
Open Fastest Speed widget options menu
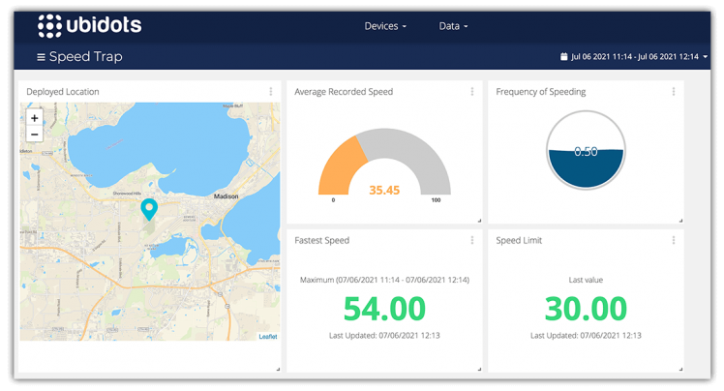(x=472, y=240)
